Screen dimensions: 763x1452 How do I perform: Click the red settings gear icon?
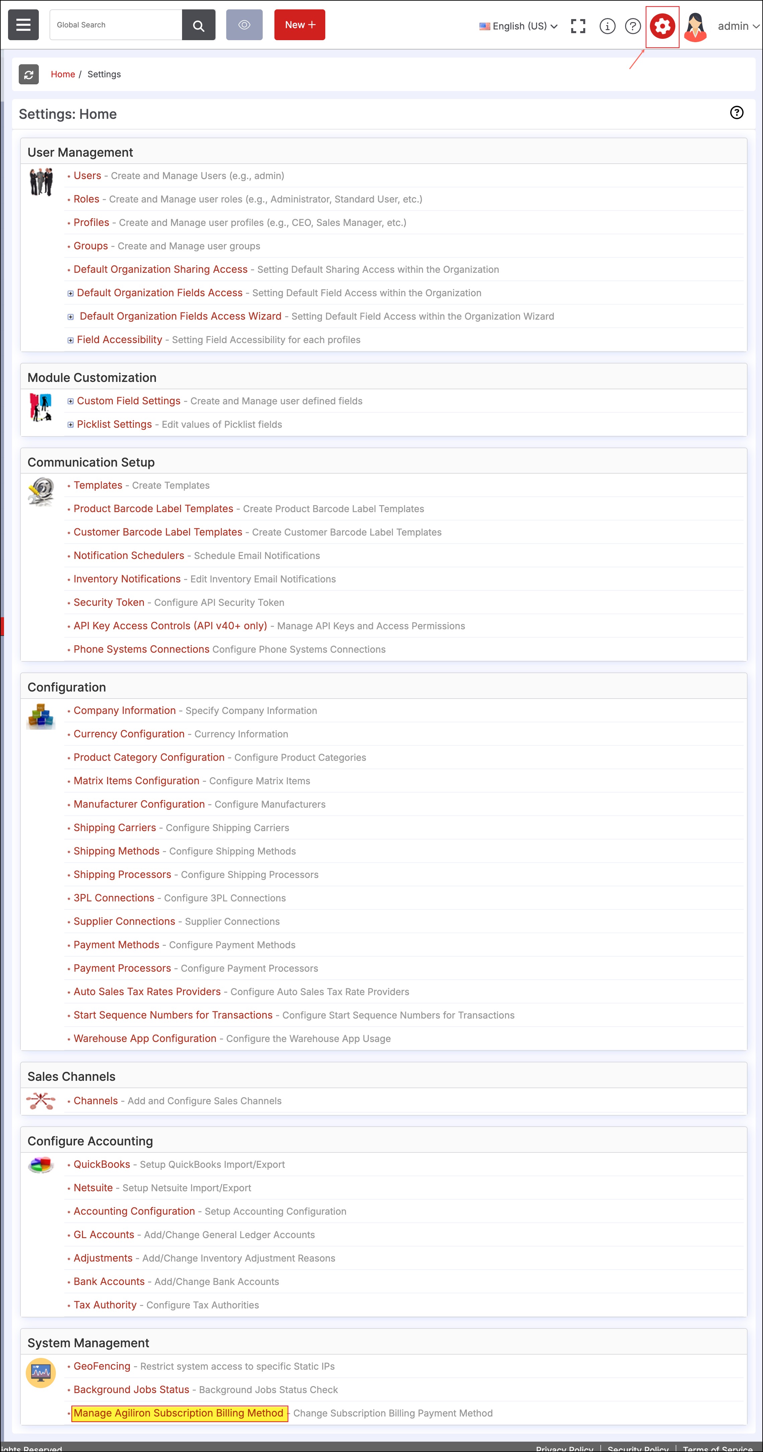pos(662,26)
